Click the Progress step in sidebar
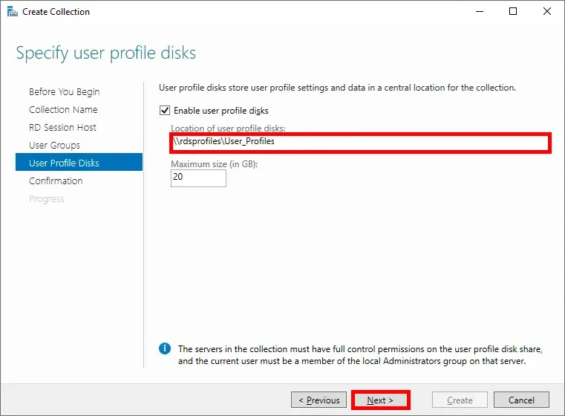565x416 pixels. click(x=47, y=199)
